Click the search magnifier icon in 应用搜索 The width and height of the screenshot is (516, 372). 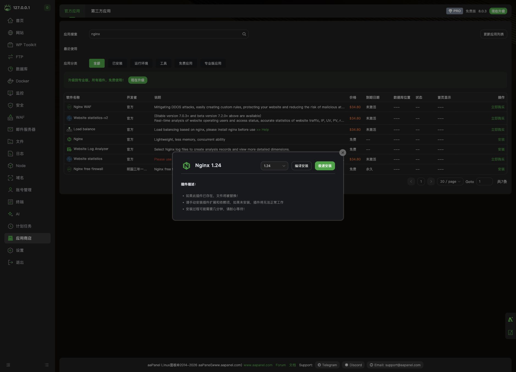pyautogui.click(x=244, y=34)
